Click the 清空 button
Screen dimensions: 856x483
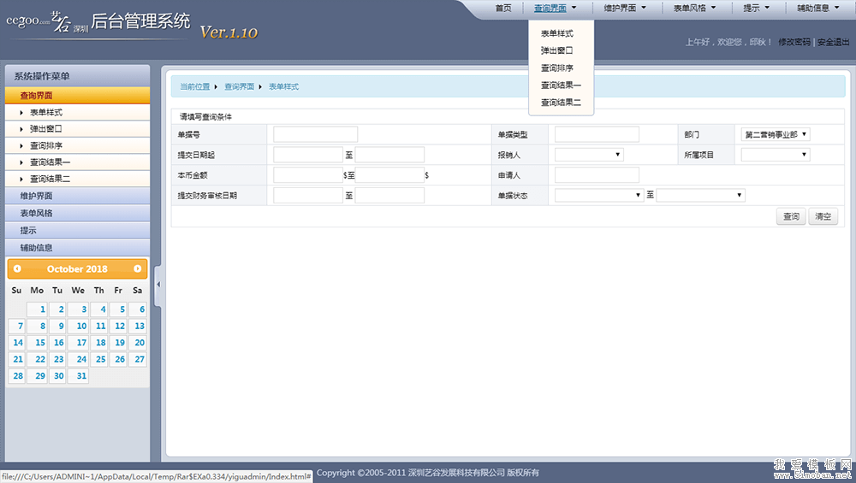click(x=823, y=216)
